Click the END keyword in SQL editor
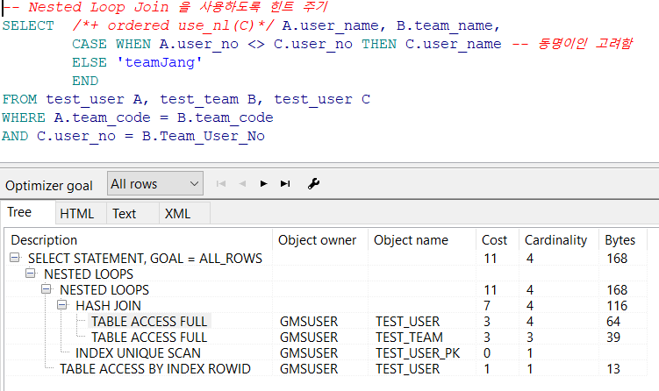Viewport: 659px width, 391px height. pyautogui.click(x=85, y=81)
